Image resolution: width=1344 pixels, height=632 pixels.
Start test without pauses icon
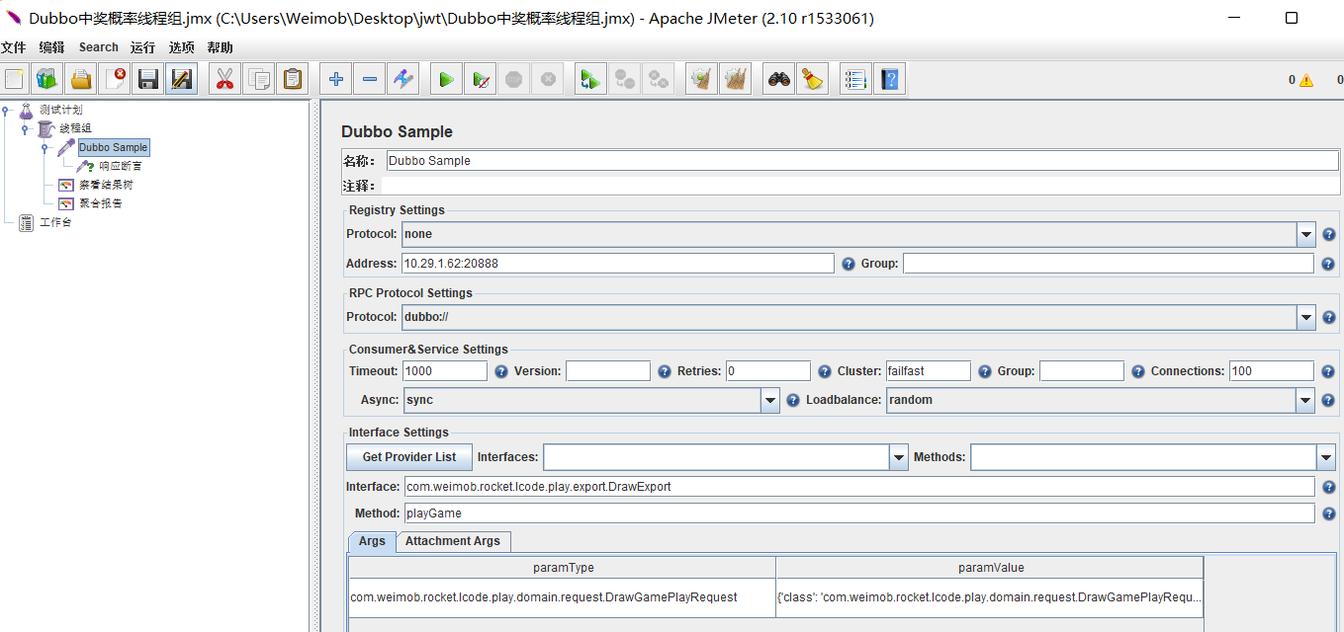[480, 79]
